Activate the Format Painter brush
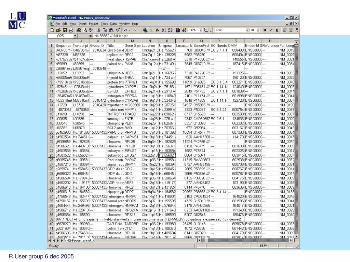 (x=118, y=30)
